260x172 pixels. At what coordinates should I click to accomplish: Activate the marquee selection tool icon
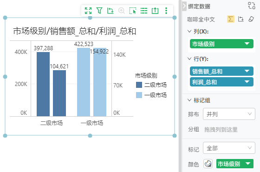pos(133,11)
